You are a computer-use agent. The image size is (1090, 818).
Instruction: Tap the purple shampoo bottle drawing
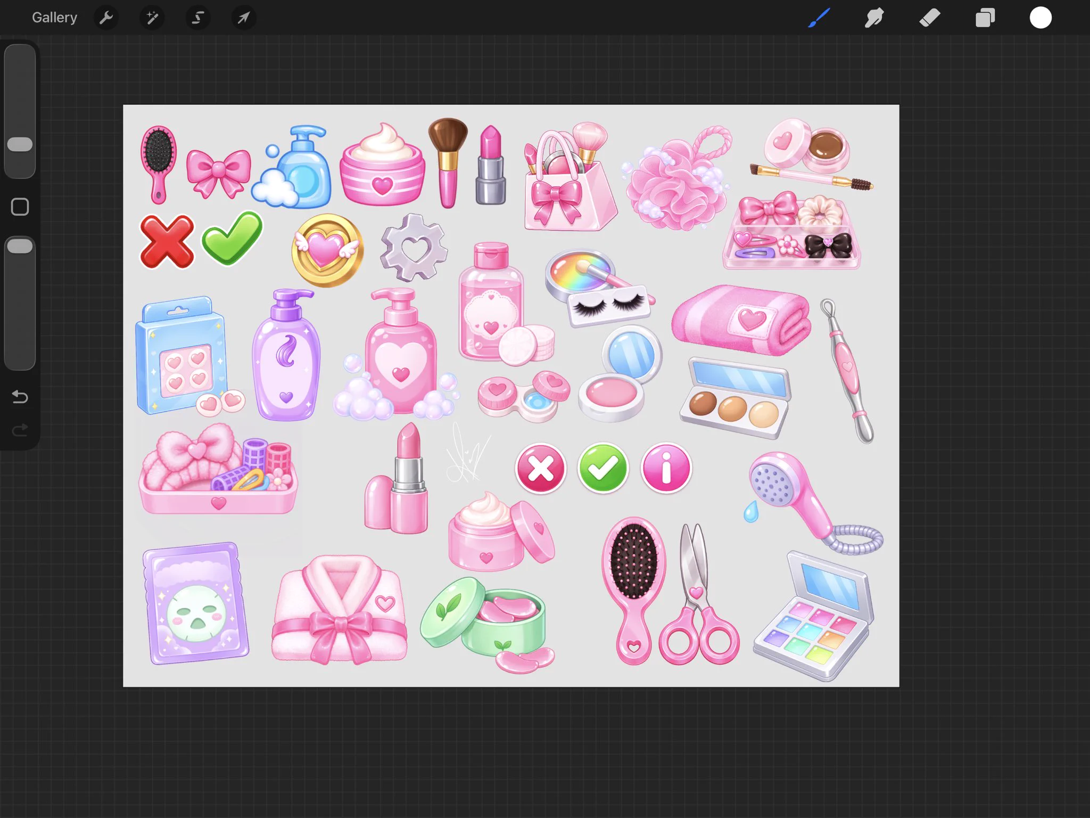tap(286, 355)
